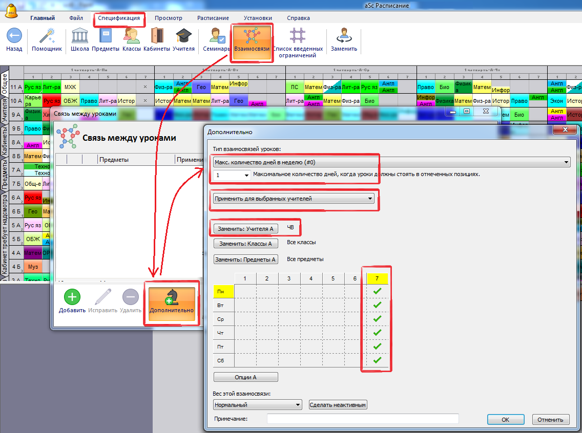
Task: Switch to the Расписание ribbon tab
Action: click(213, 18)
